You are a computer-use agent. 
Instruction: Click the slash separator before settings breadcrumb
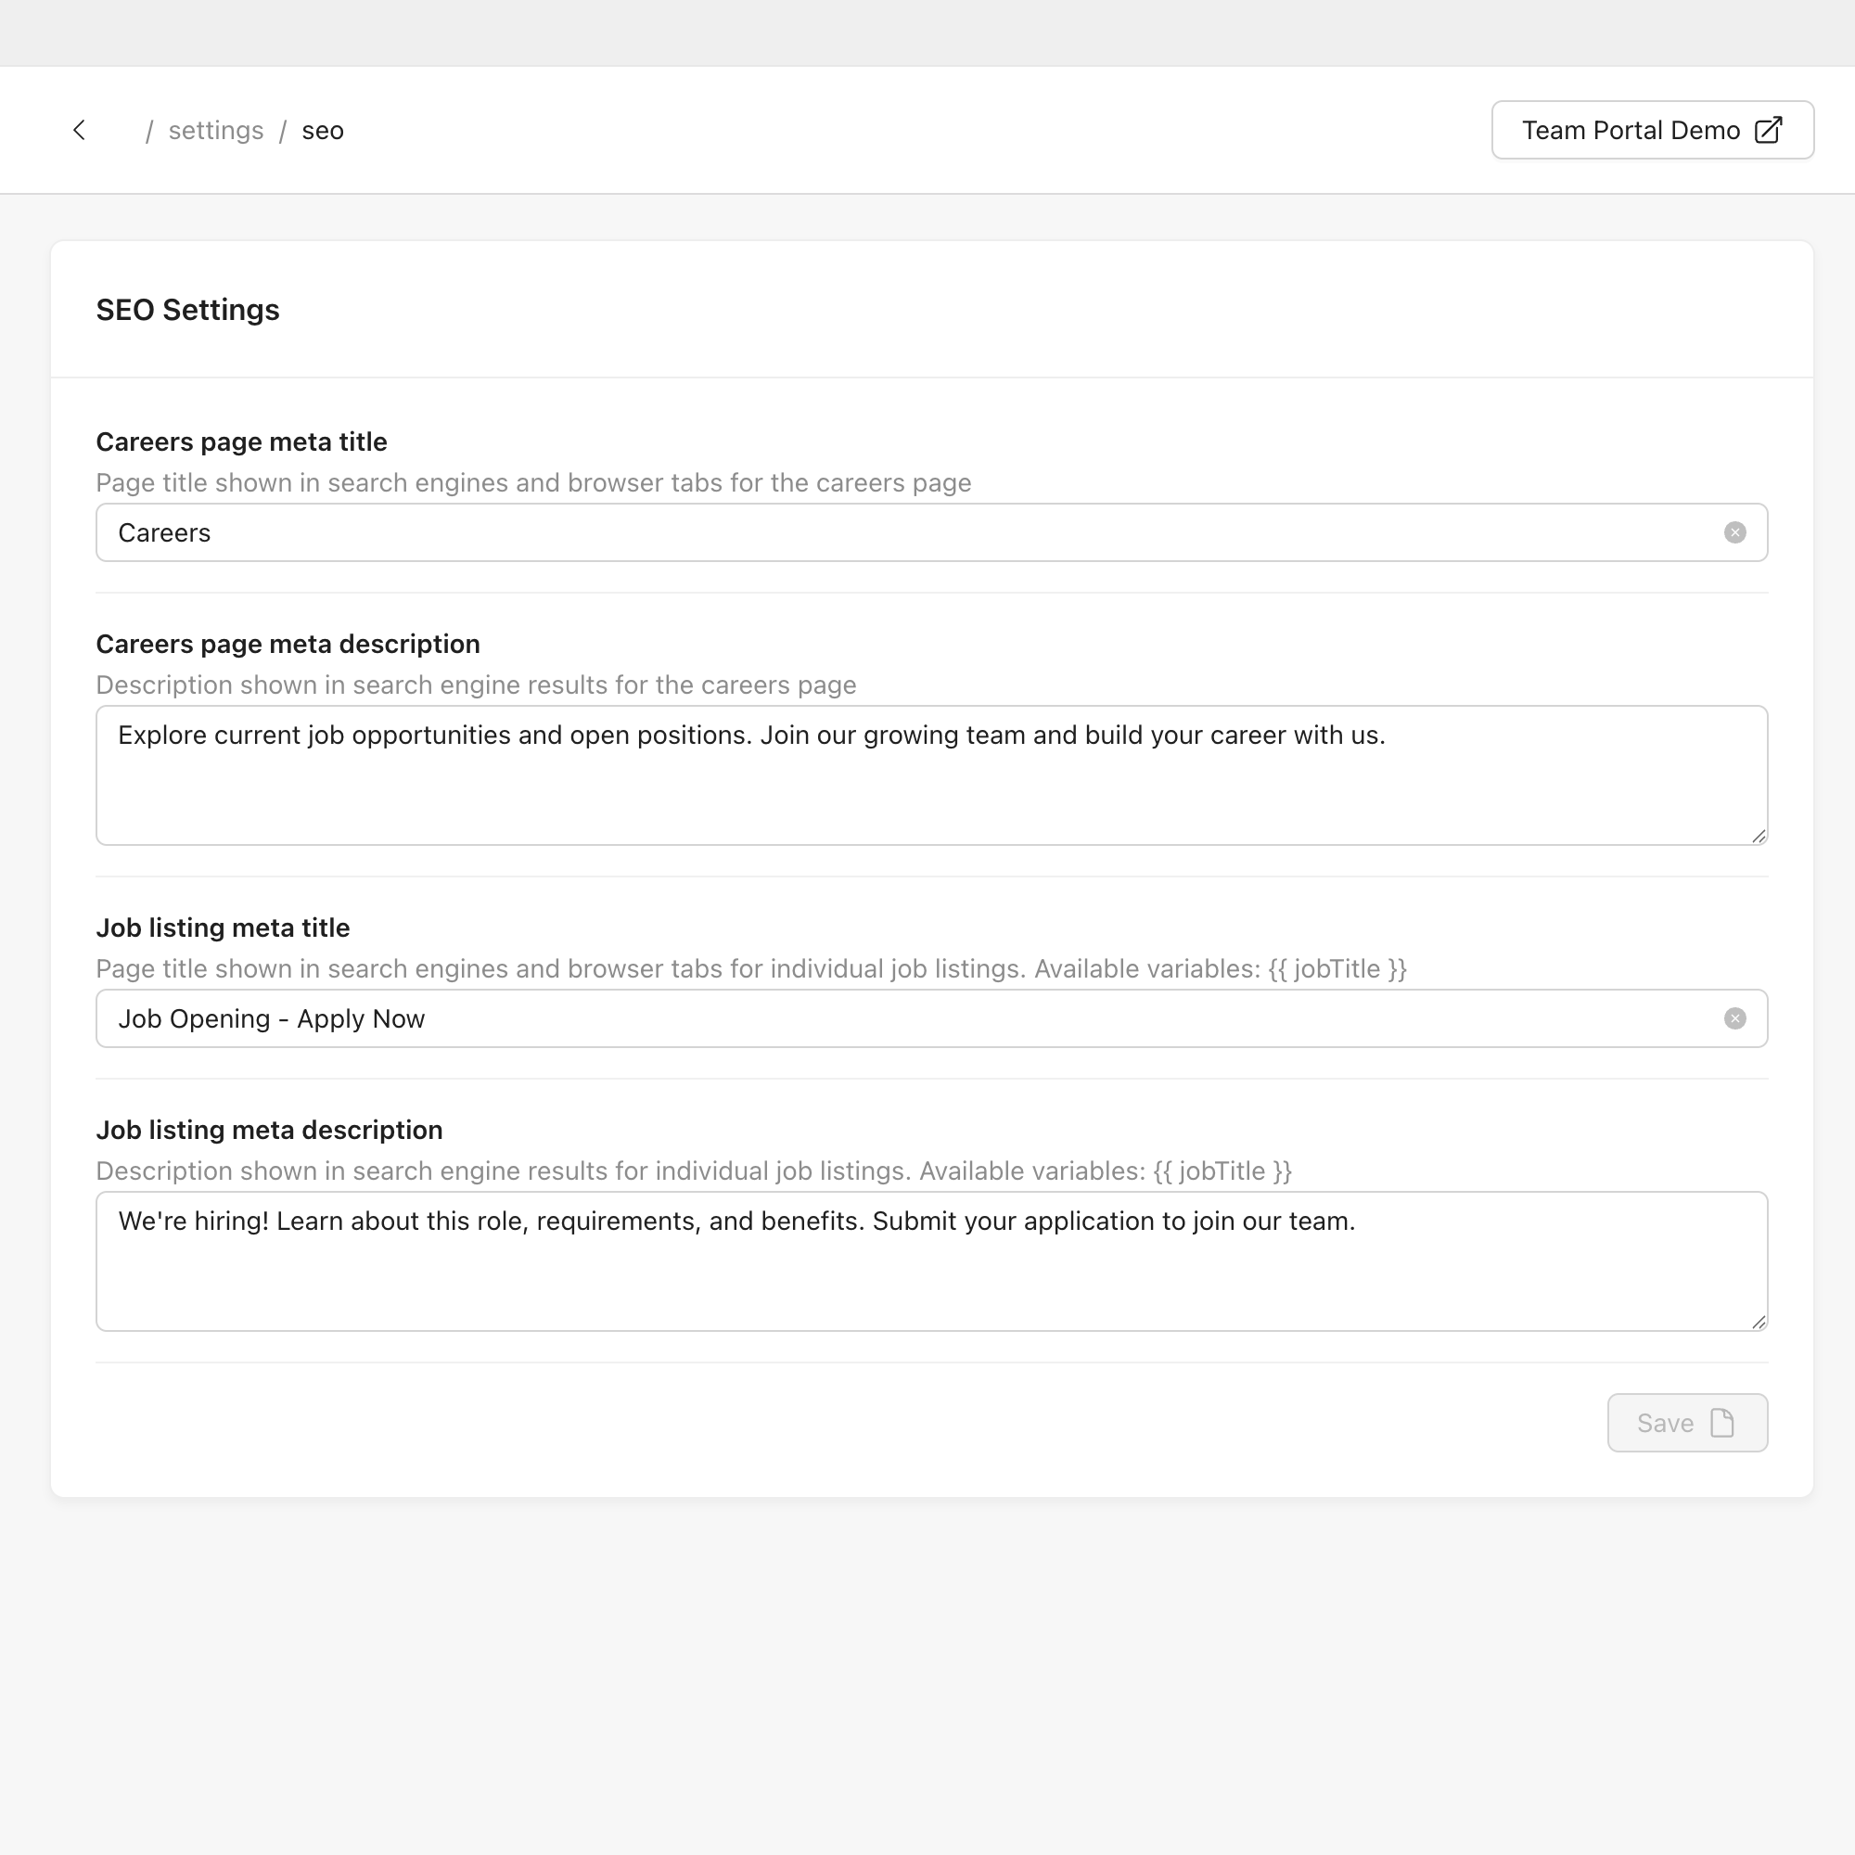[149, 130]
